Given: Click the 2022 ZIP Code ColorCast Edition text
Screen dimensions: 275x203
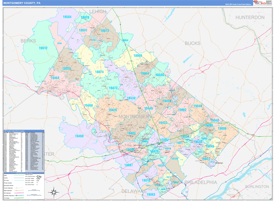Looking at the screenshot, I should (x=238, y=4).
